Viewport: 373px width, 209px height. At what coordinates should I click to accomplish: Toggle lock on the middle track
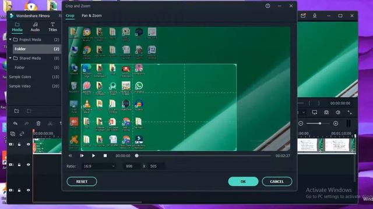point(19,164)
